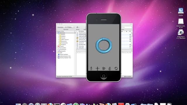Viewport: 187px width, 105px height.
Task: Select the Foundation framework file icon
Action: (77, 41)
